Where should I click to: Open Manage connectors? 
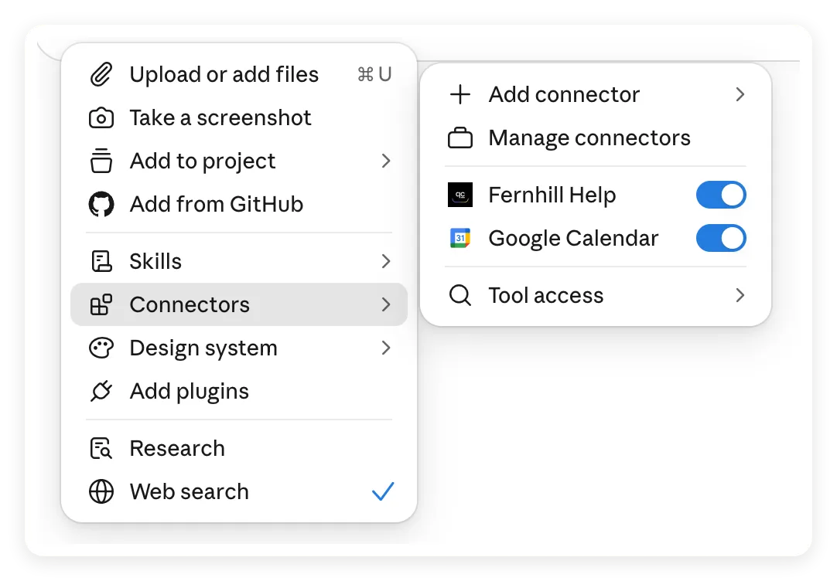(596, 138)
